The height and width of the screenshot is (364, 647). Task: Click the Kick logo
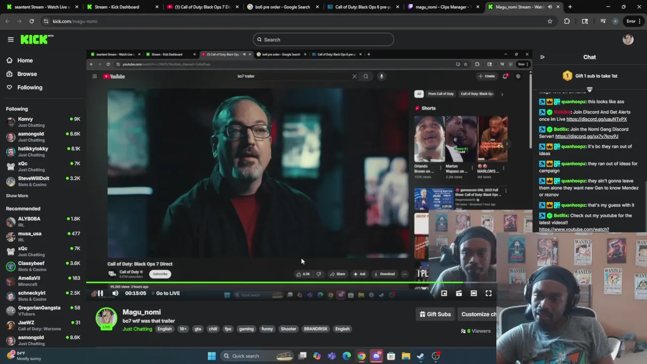37,39
